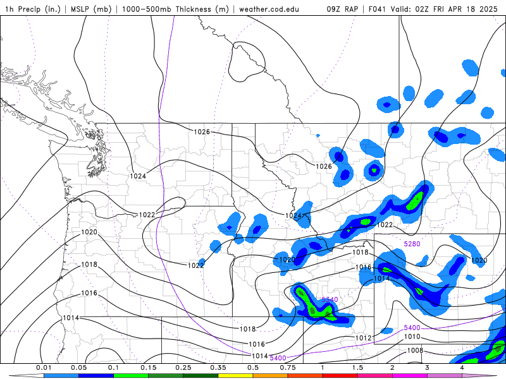Click the legend value 3
506x379 pixels.
428,368
